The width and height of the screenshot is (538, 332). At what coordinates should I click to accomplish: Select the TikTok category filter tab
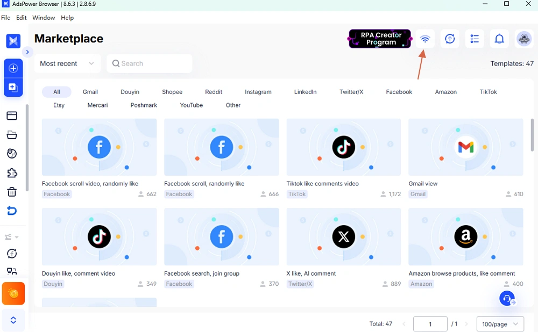click(489, 92)
